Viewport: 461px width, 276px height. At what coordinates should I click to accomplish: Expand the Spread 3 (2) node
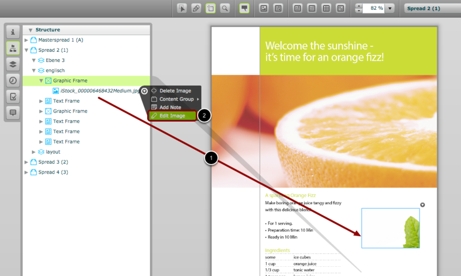[26, 162]
